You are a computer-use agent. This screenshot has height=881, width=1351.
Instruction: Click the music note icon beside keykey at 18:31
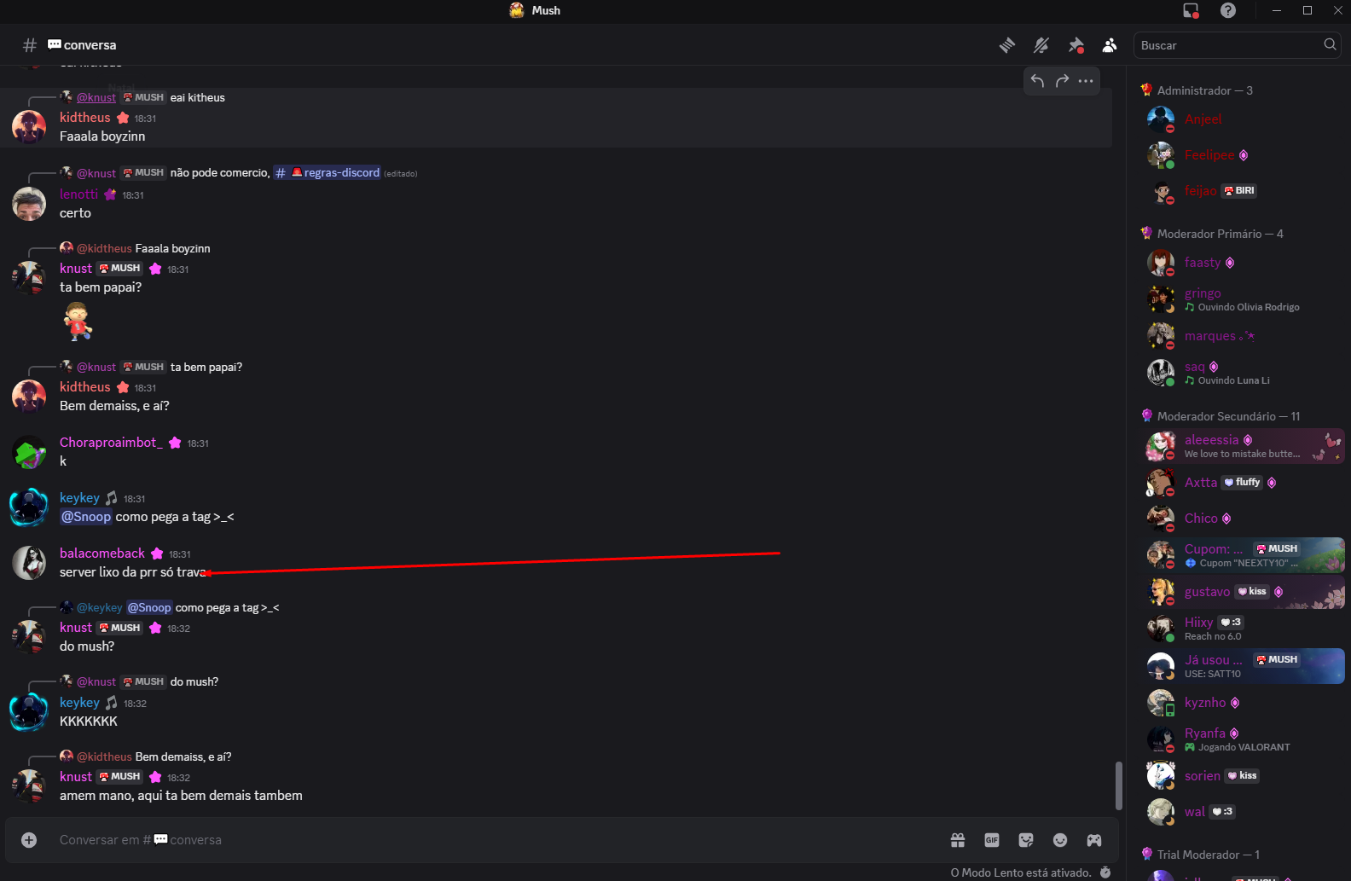tap(111, 498)
